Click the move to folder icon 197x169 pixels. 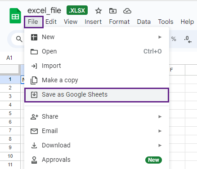113,11
